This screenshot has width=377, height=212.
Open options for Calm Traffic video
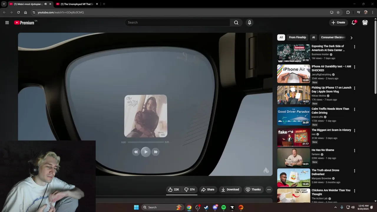(354, 110)
